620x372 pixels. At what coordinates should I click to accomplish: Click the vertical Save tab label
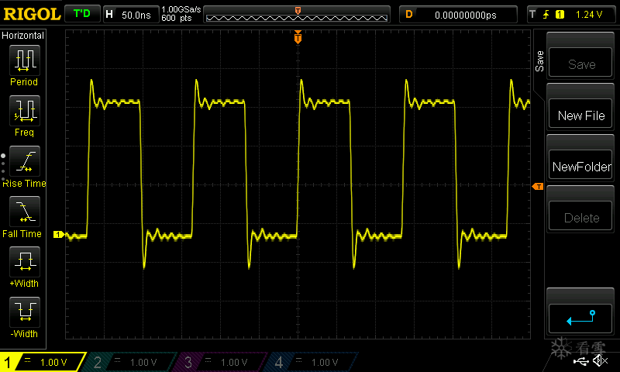(539, 61)
